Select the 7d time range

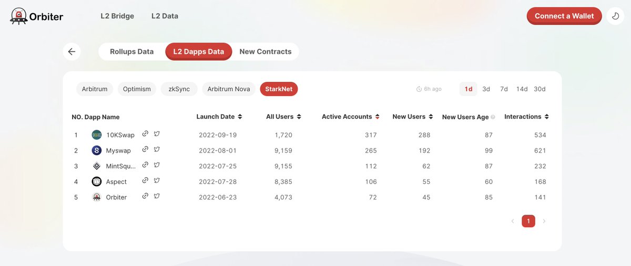504,89
